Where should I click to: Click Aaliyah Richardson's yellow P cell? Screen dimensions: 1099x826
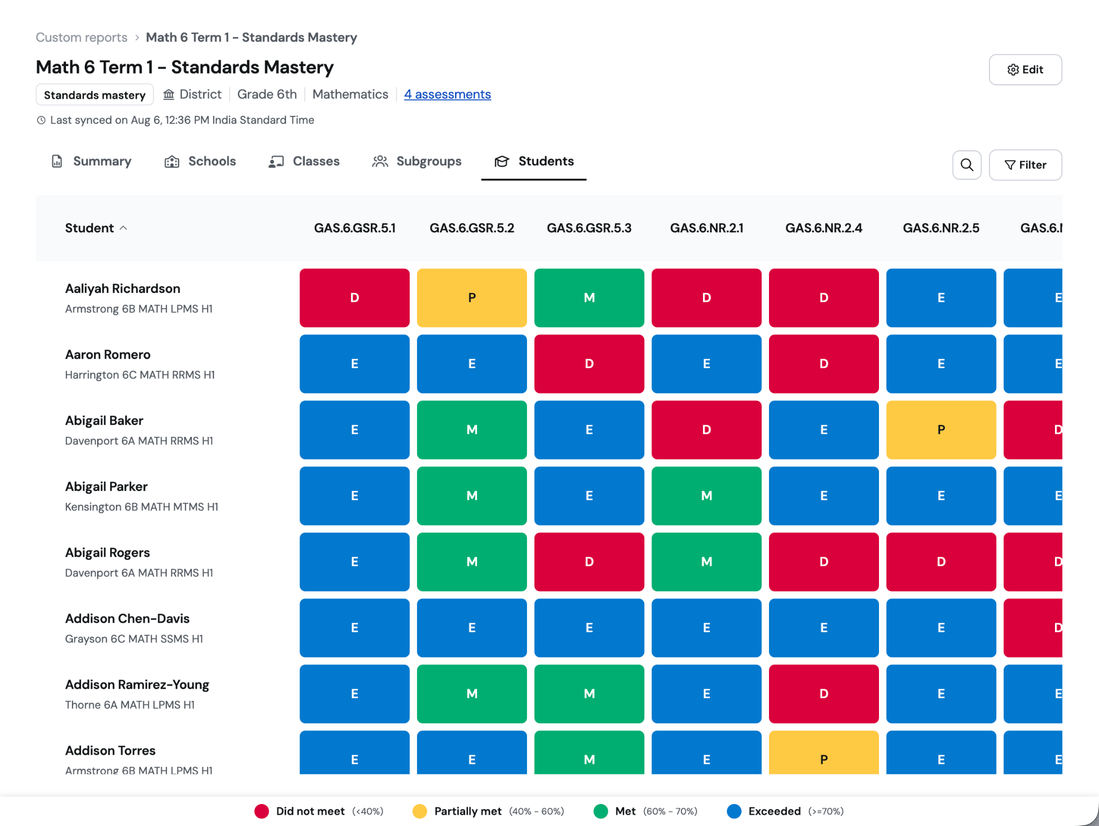(472, 298)
